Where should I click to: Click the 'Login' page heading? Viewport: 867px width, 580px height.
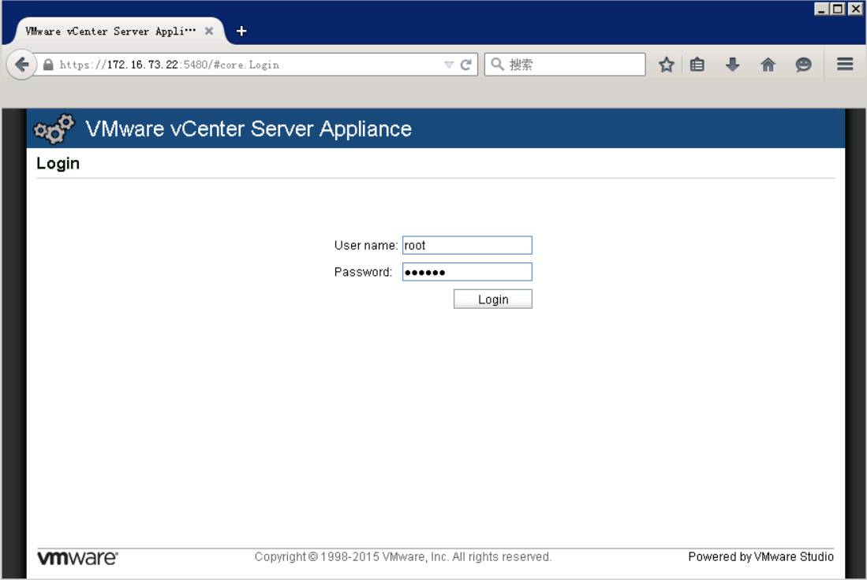pyautogui.click(x=58, y=163)
